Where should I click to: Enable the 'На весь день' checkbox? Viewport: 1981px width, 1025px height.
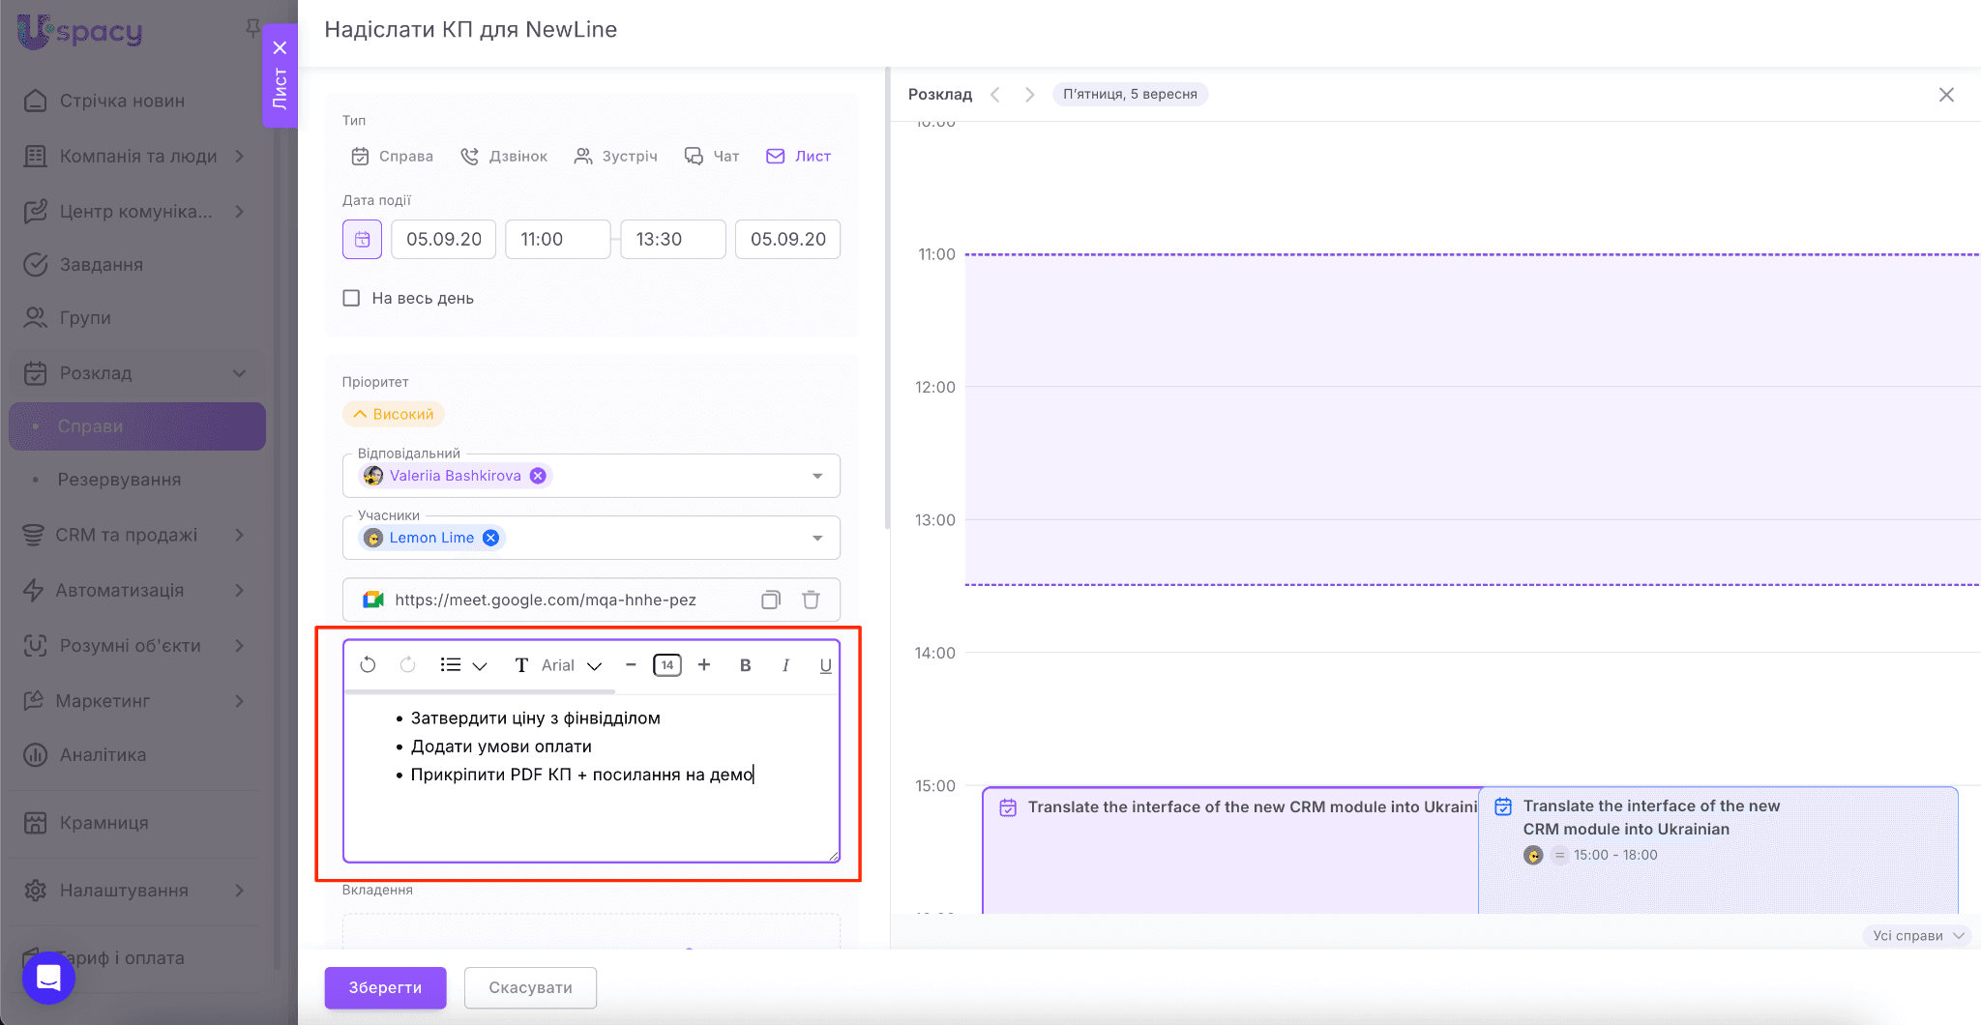(x=351, y=299)
